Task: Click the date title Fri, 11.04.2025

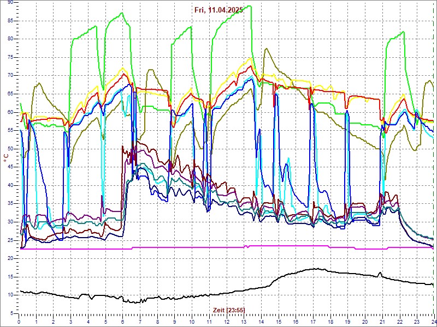Action: pos(218,10)
